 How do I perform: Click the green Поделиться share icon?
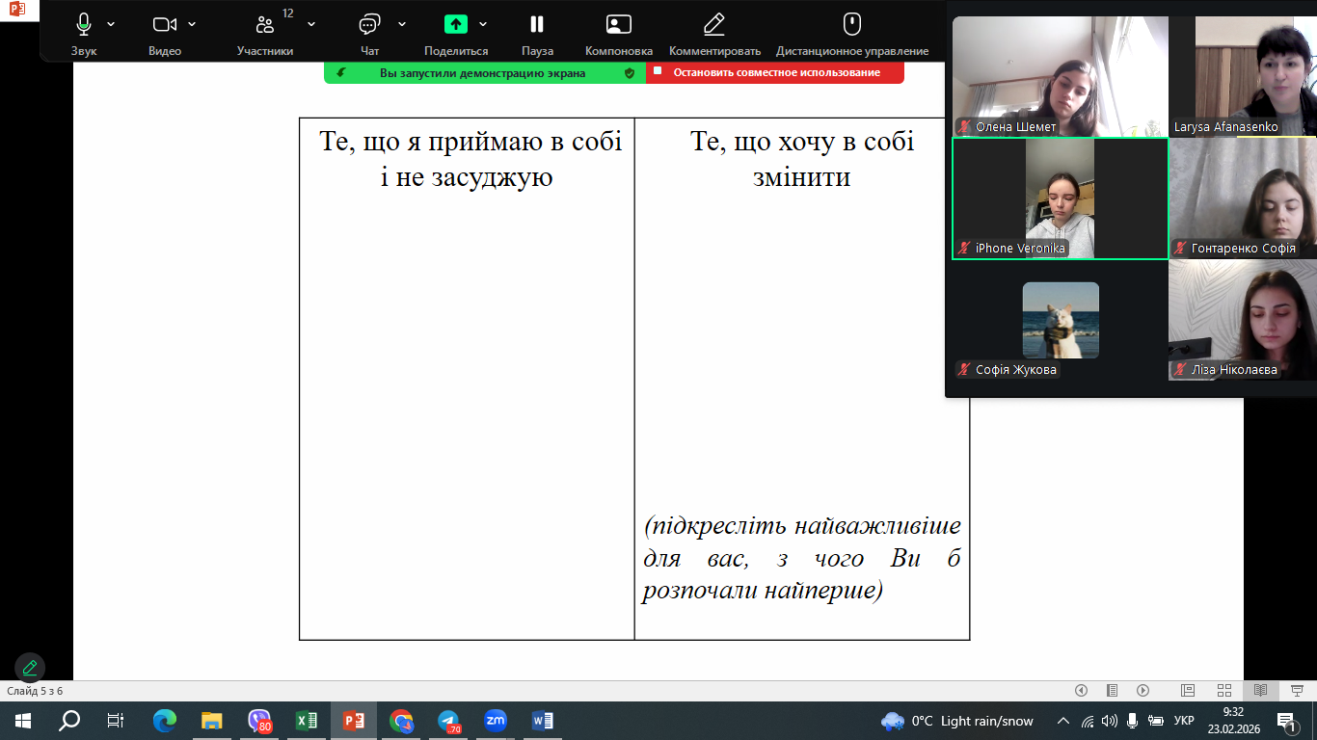point(455,25)
